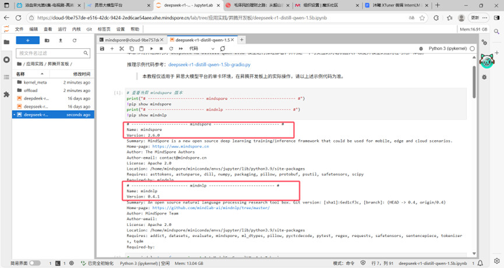Refresh the file browser list
Viewport: 504px width, 268px height.
click(x=75, y=41)
